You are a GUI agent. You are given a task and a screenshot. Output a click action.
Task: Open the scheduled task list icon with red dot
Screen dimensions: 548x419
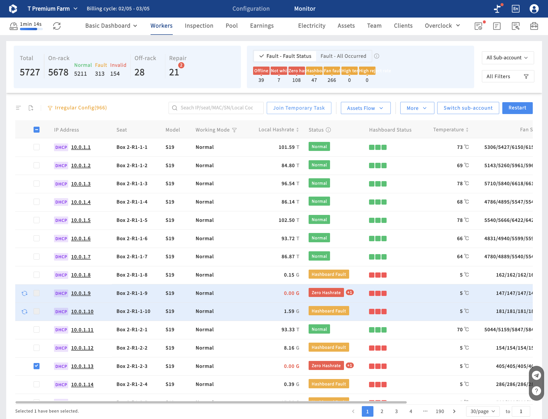(479, 26)
